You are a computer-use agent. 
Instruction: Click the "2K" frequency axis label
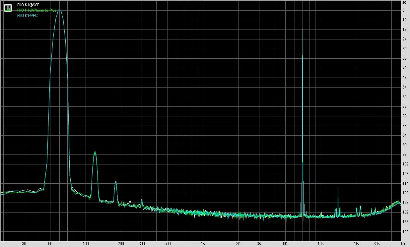pyautogui.click(x=239, y=244)
